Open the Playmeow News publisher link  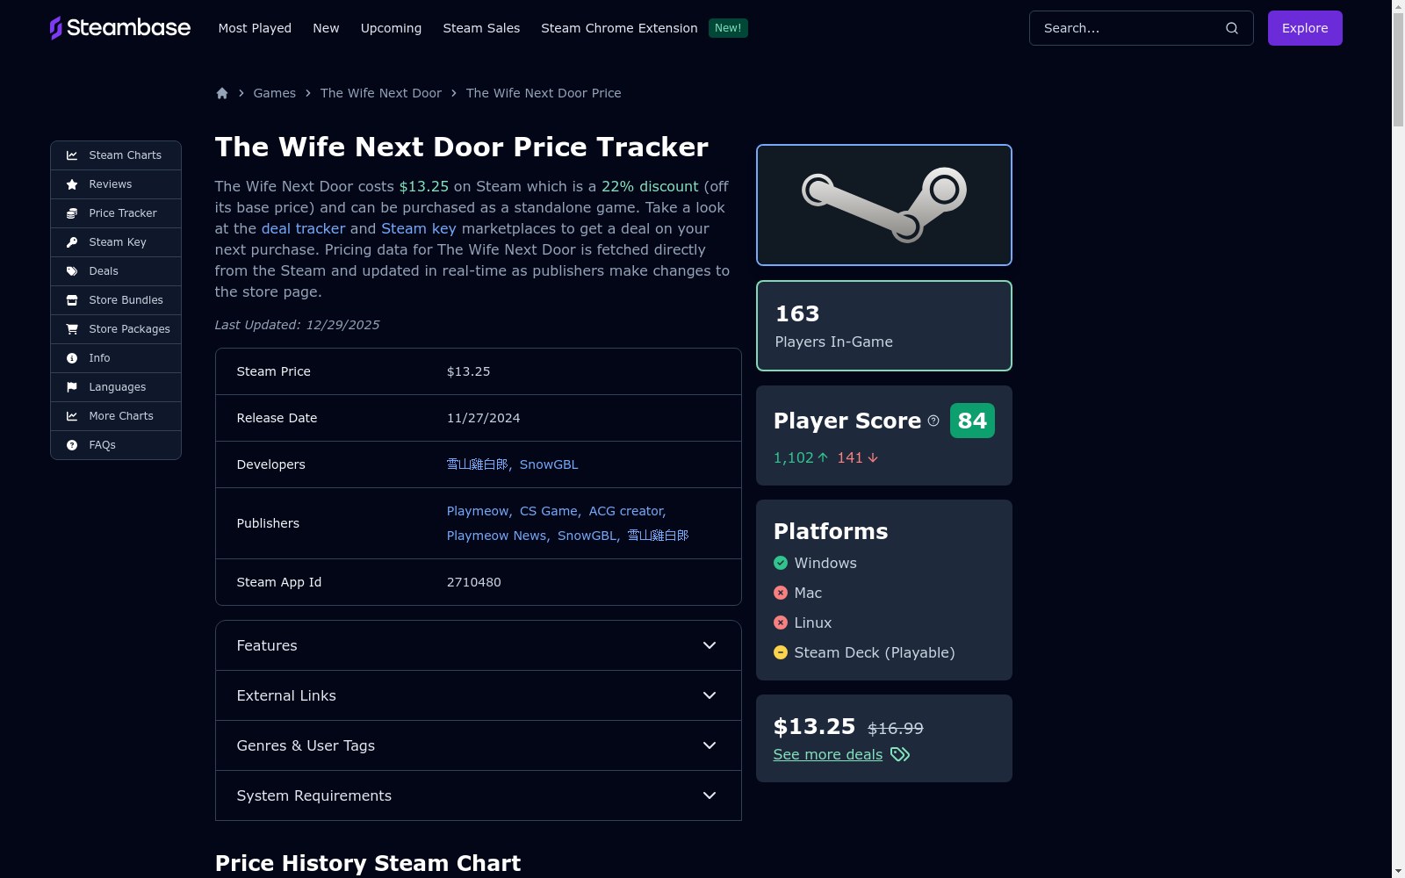pyautogui.click(x=496, y=536)
